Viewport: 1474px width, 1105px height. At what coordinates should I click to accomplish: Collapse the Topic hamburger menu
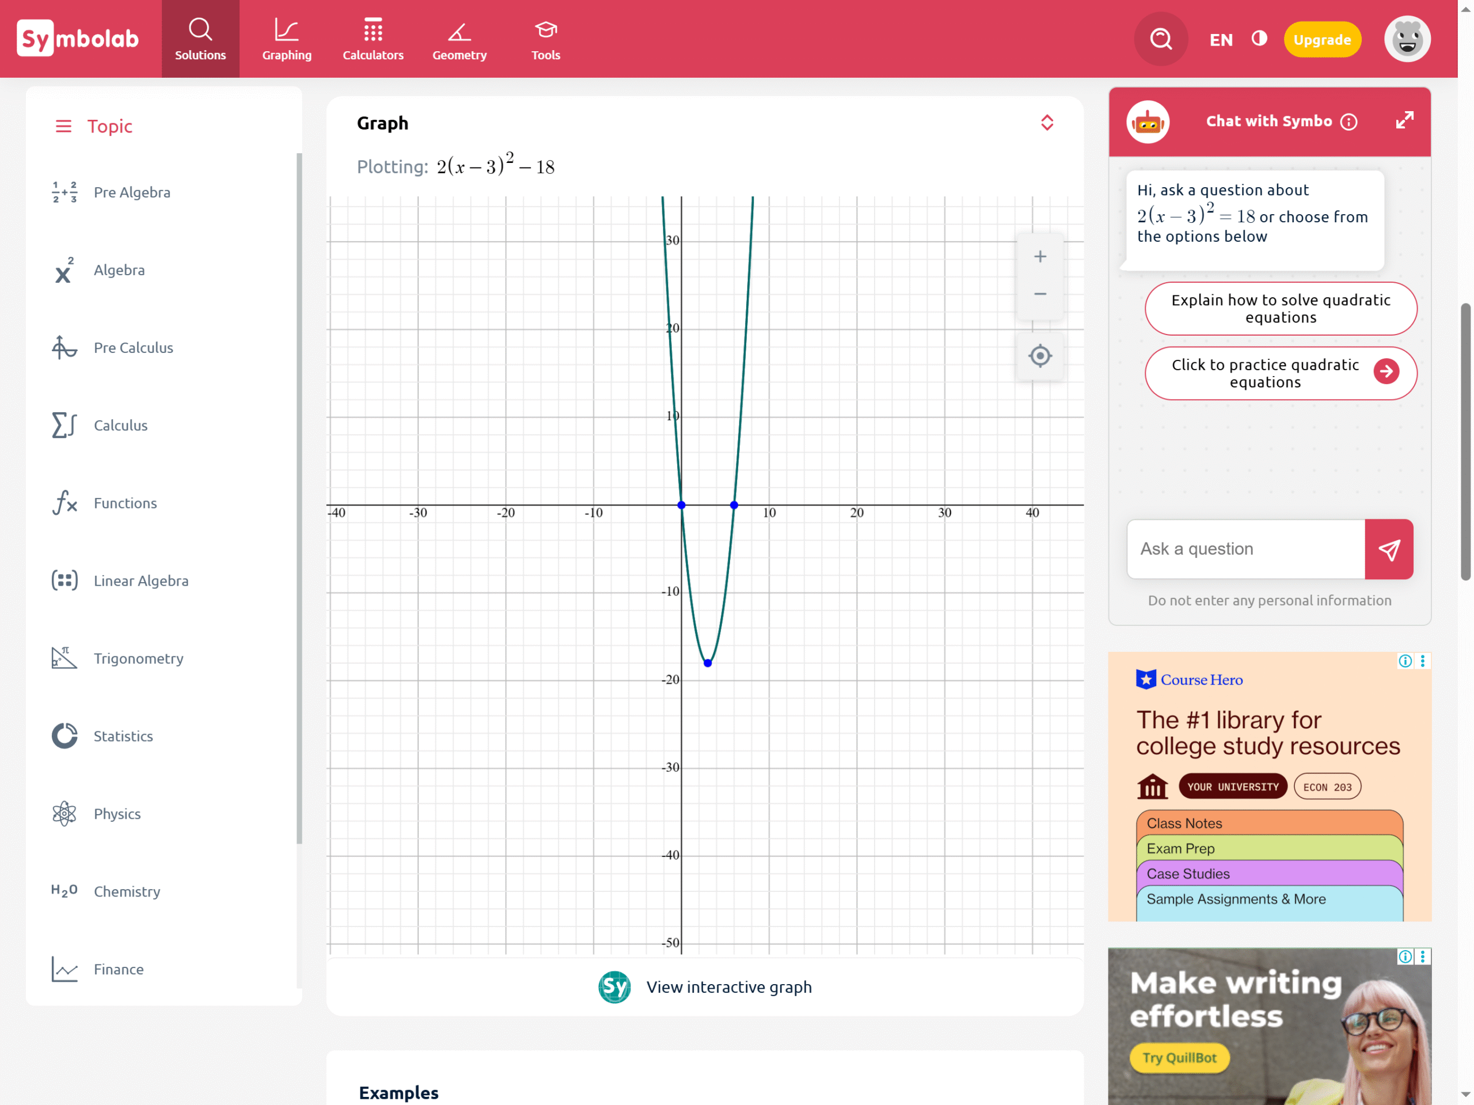(x=63, y=126)
